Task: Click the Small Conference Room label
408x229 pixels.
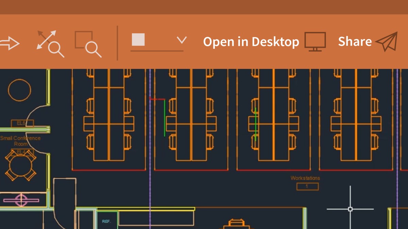Action: pyautogui.click(x=20, y=141)
